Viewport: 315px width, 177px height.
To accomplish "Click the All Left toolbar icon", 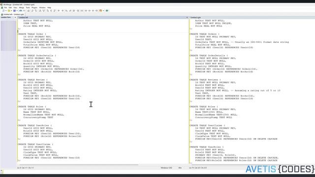I will click(78, 11).
